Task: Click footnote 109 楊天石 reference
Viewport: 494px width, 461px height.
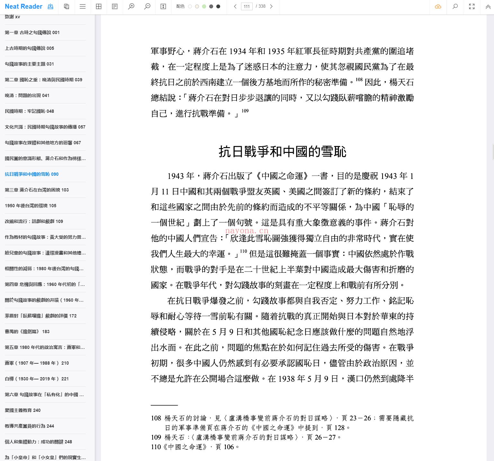Action: 246,437
